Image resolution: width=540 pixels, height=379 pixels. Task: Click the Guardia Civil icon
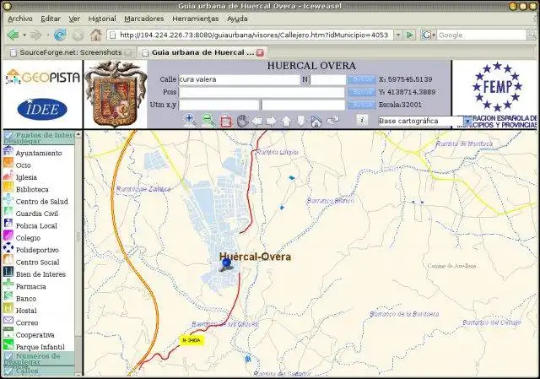click(x=8, y=211)
